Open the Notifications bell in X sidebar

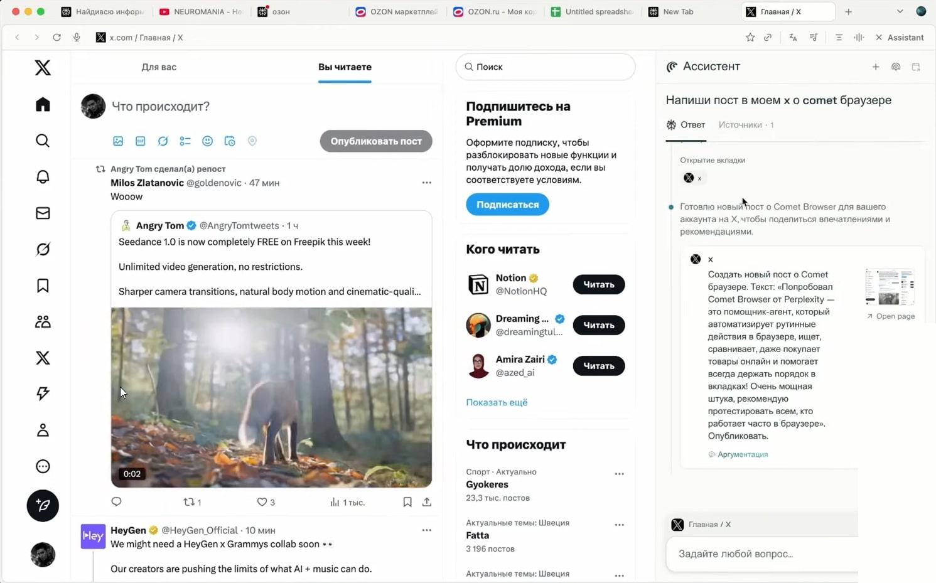(43, 177)
